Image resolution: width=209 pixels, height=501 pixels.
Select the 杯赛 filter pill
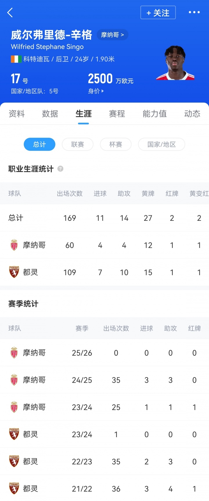pos(116,144)
